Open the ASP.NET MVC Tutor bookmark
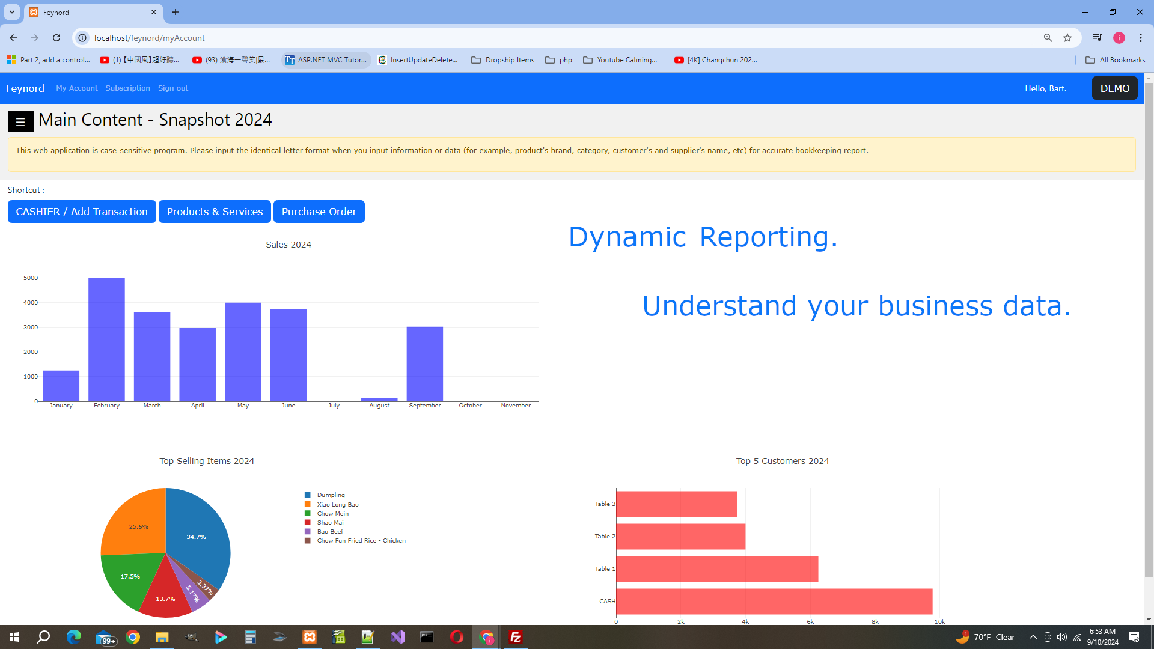The height and width of the screenshot is (649, 1154). click(x=326, y=60)
